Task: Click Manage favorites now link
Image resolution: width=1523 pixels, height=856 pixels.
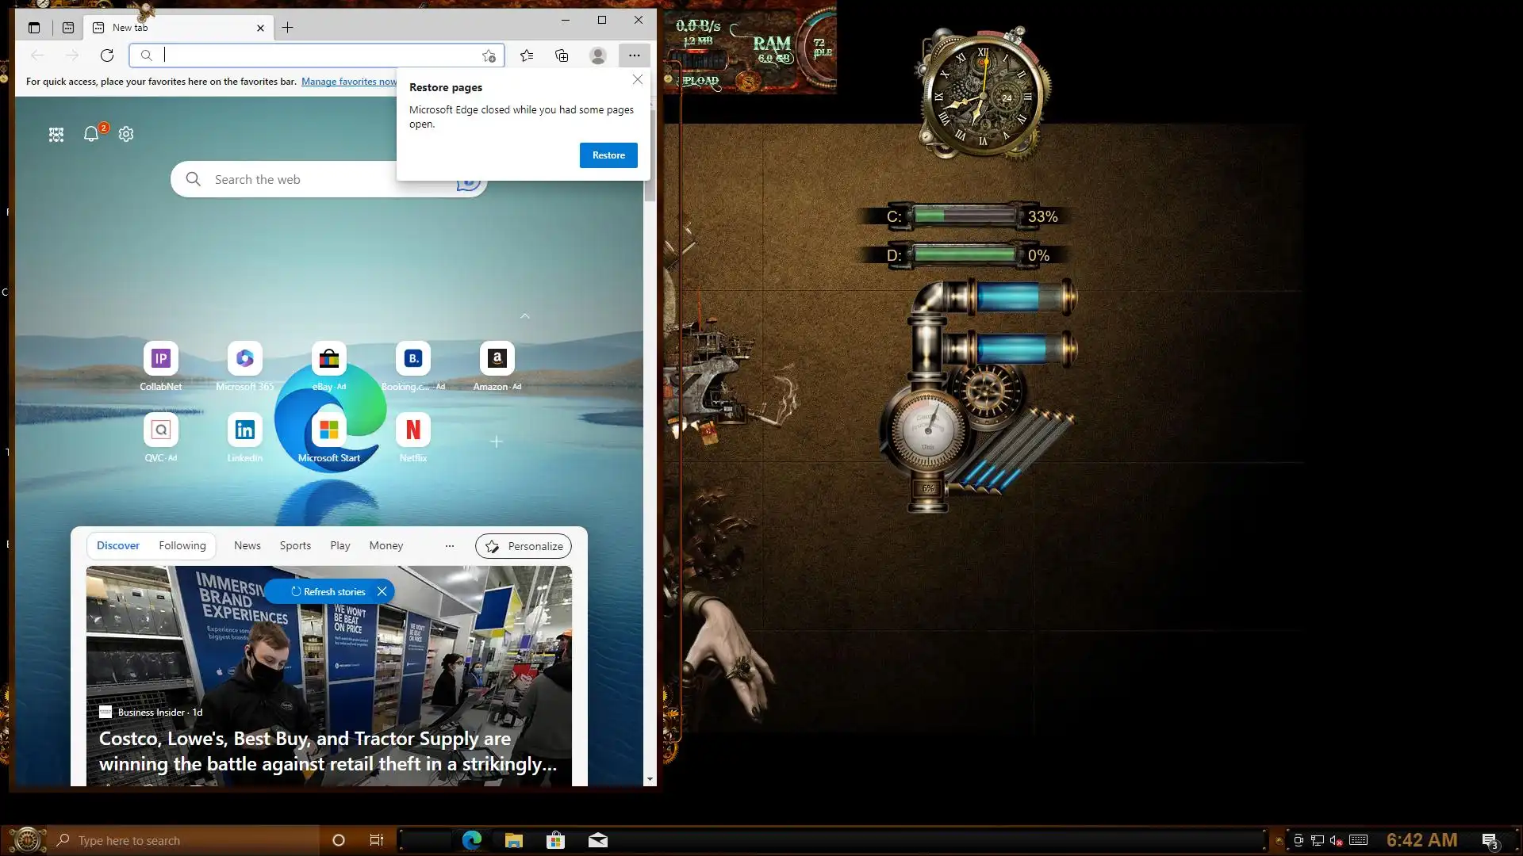Action: point(349,82)
